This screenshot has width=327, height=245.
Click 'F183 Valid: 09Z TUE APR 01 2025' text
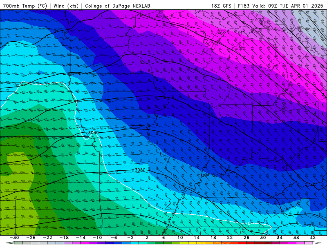280,6
